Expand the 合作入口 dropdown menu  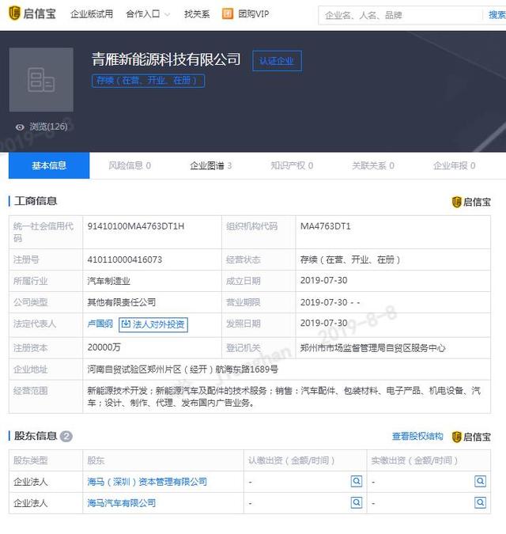tap(148, 14)
